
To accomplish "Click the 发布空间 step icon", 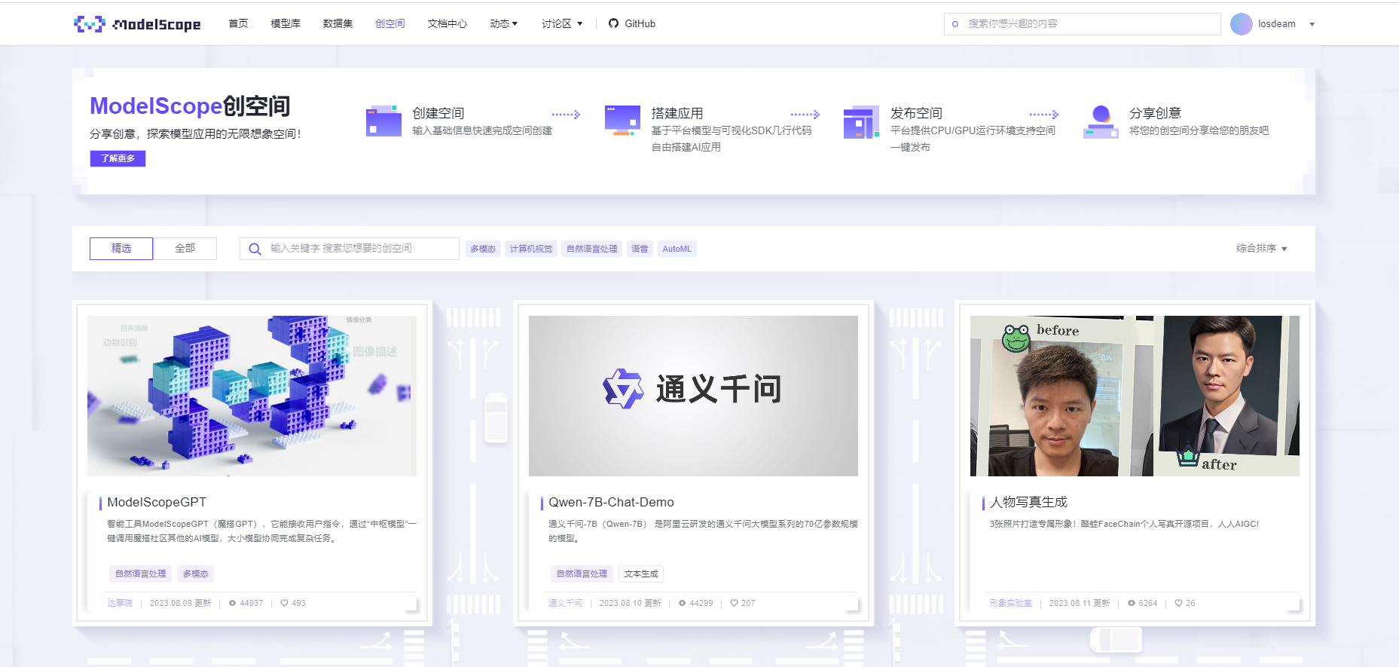I will pyautogui.click(x=861, y=122).
